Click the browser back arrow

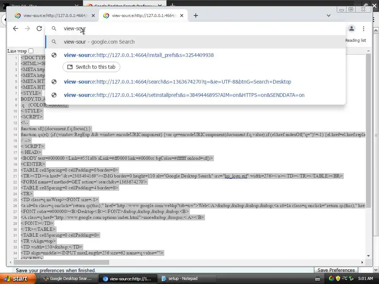(16, 28)
